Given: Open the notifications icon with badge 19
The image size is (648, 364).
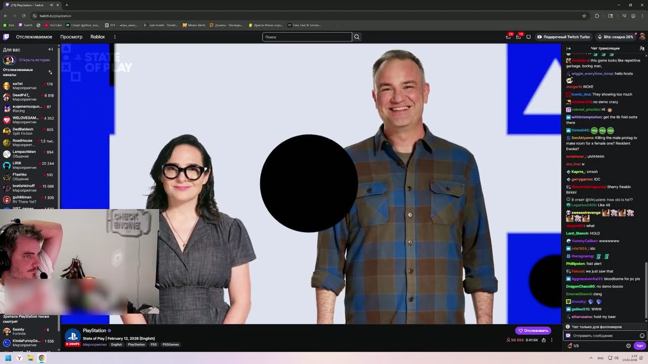Looking at the screenshot, I should pos(518,37).
